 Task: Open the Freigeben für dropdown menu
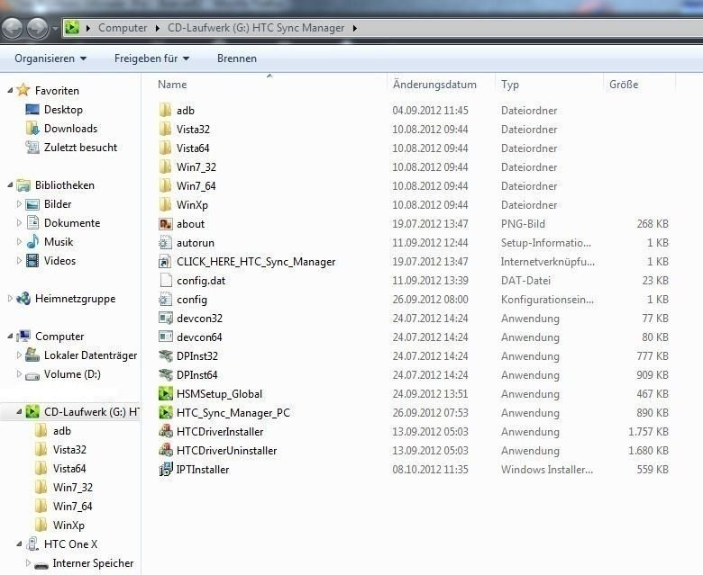point(151,58)
